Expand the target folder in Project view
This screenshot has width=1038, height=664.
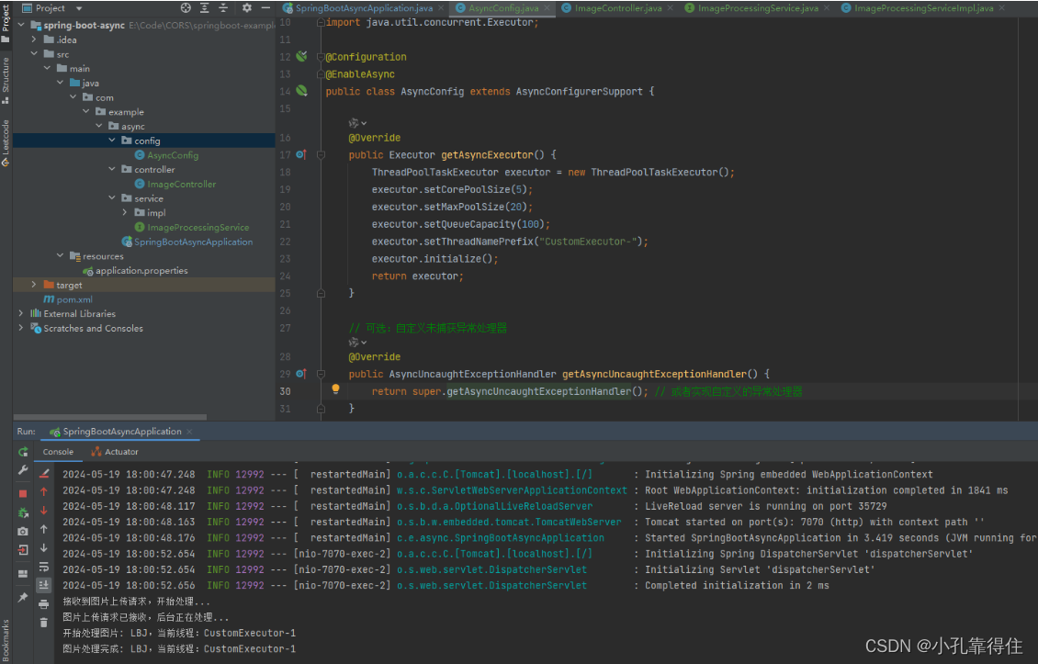[34, 285]
